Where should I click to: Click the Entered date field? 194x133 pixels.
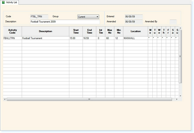pos(134,17)
